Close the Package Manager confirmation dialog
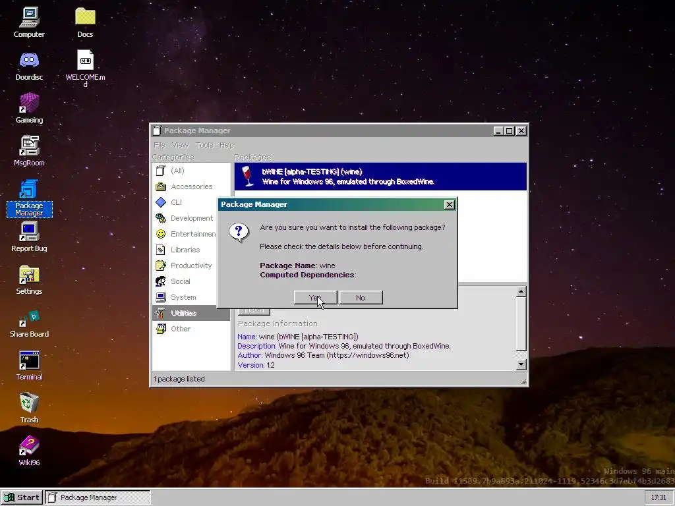Viewport: 675px width, 506px height. point(449,205)
